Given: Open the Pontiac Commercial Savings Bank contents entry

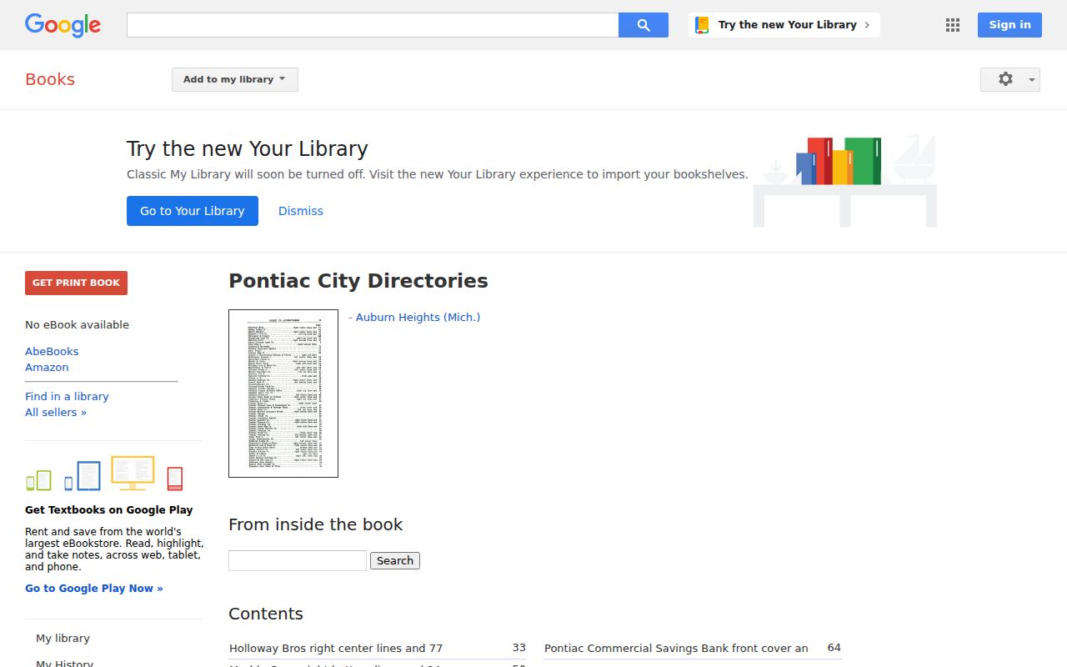Looking at the screenshot, I should 676,649.
